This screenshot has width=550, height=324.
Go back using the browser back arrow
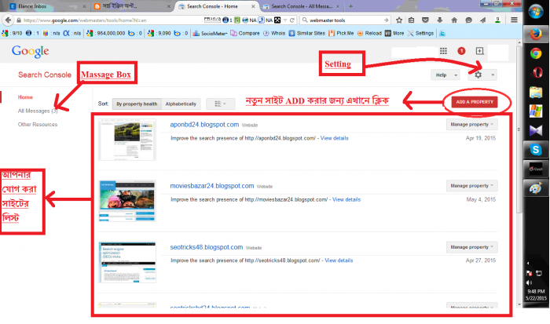click(9, 20)
